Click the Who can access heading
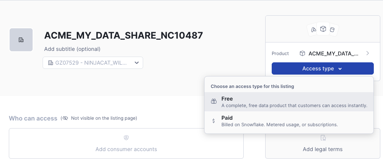Image resolution: width=383 pixels, height=166 pixels. [x=33, y=118]
